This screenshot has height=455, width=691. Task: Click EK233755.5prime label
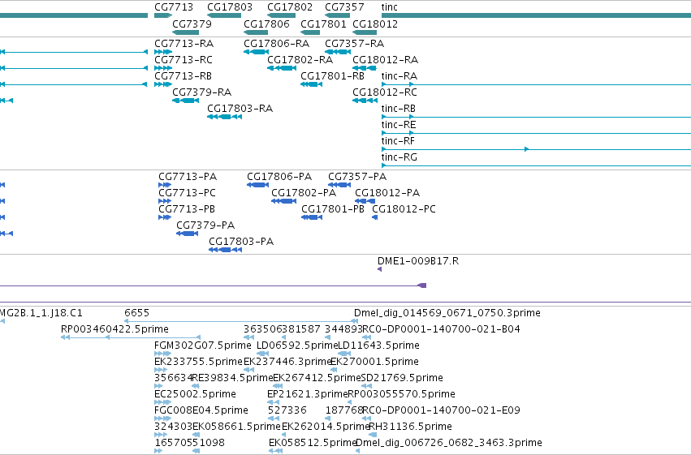click(x=198, y=363)
